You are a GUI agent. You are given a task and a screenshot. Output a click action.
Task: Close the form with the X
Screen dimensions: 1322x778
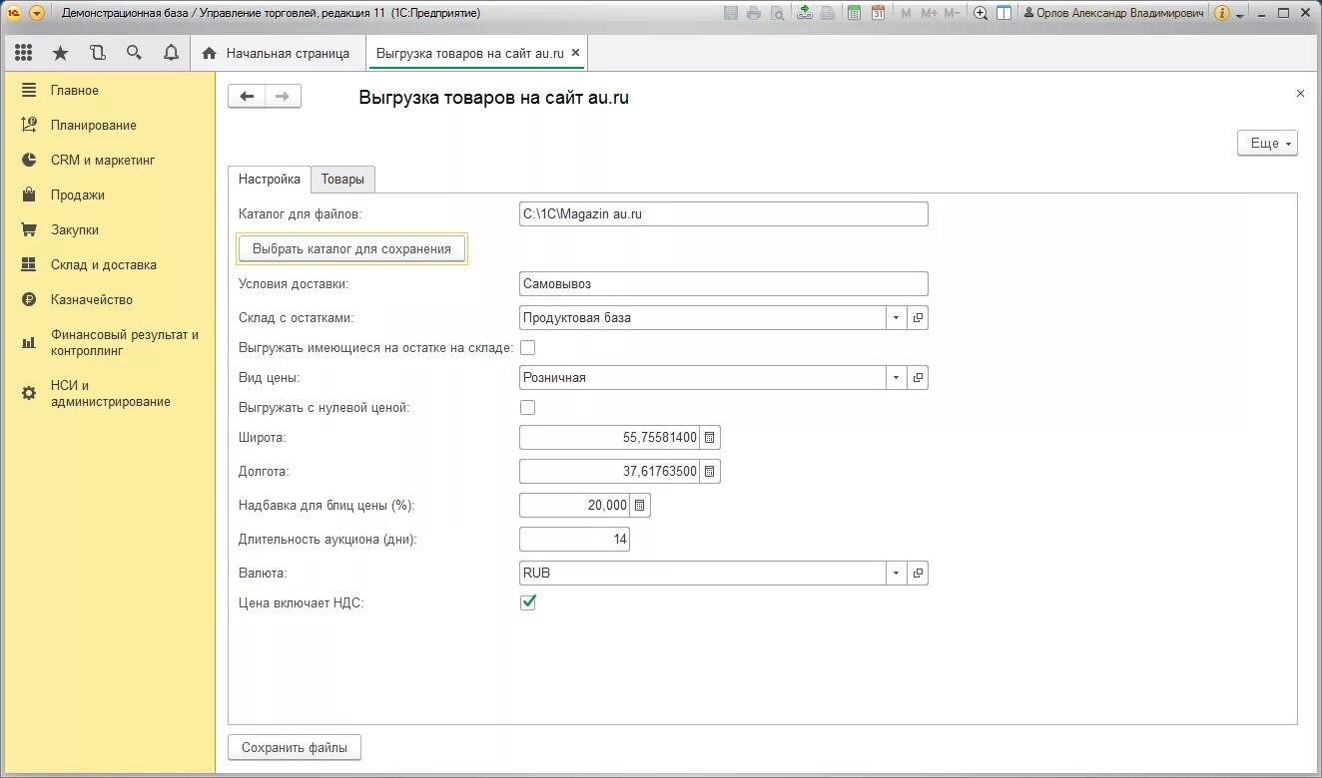point(1300,93)
